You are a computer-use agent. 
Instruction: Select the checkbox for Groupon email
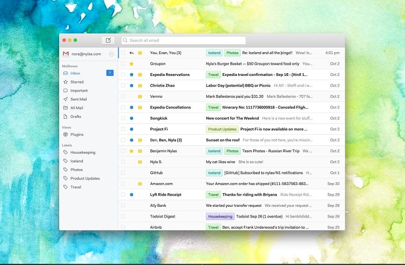point(123,63)
